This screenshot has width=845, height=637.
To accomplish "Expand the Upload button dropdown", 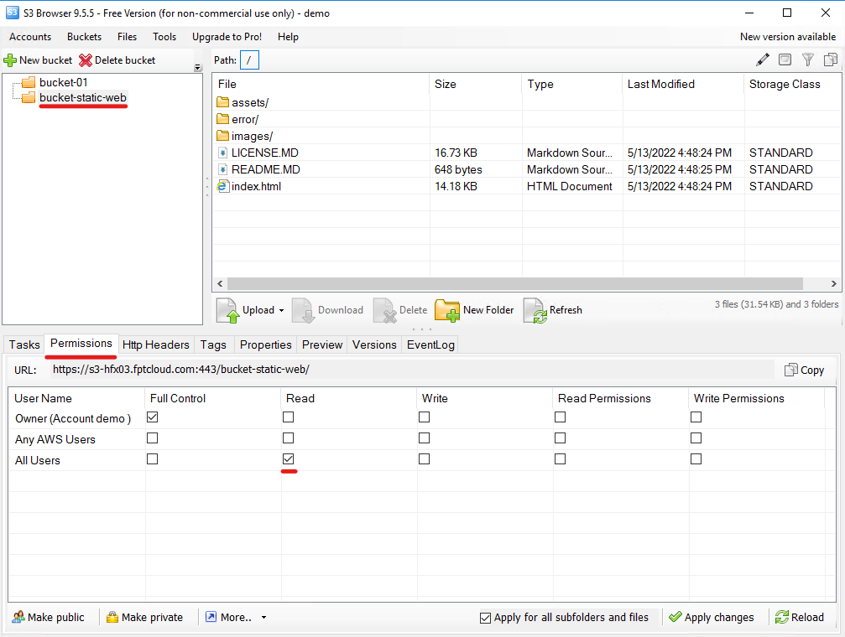I will click(x=281, y=309).
